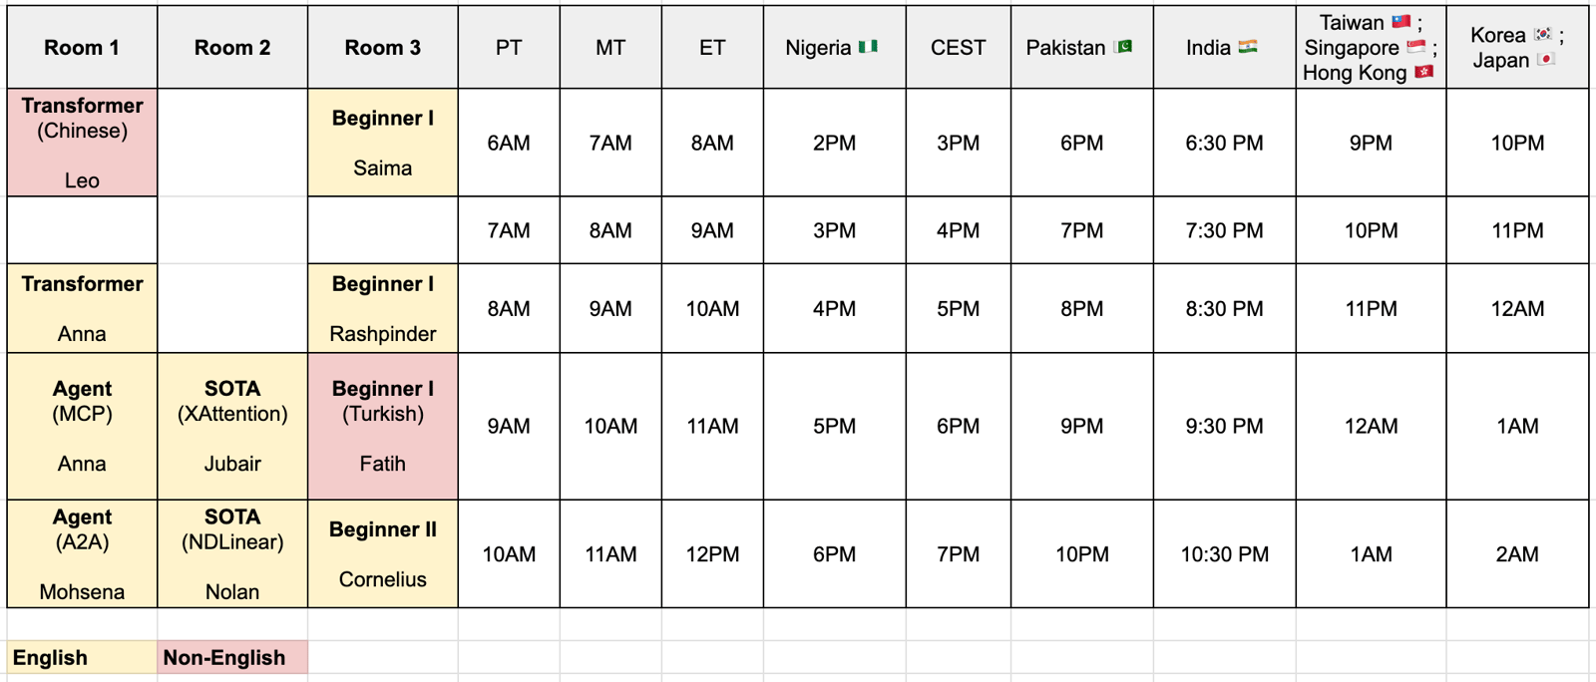1596x682 pixels.
Task: Select the Room 1 header cell
Action: [x=82, y=47]
